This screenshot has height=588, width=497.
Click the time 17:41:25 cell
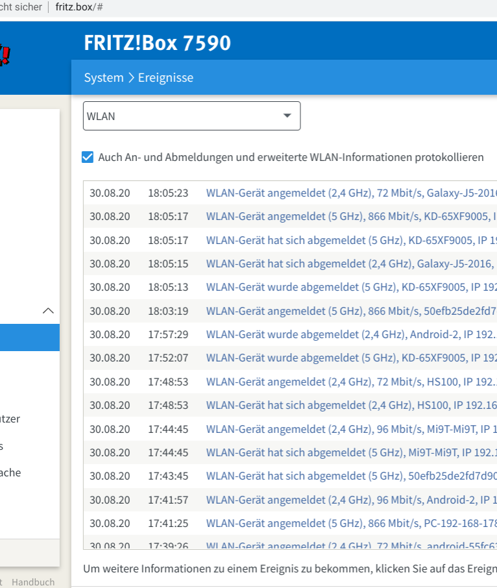(168, 523)
